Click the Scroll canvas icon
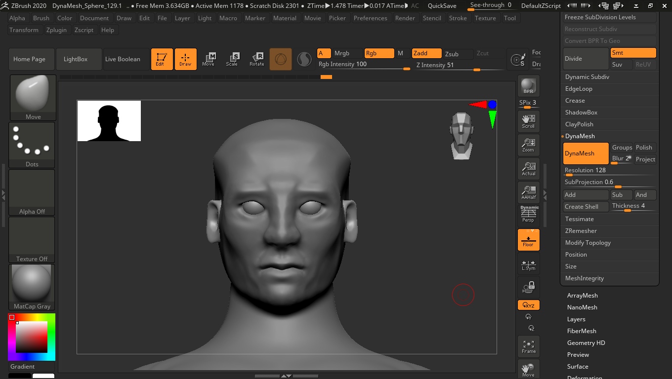This screenshot has width=672, height=379. [528, 121]
